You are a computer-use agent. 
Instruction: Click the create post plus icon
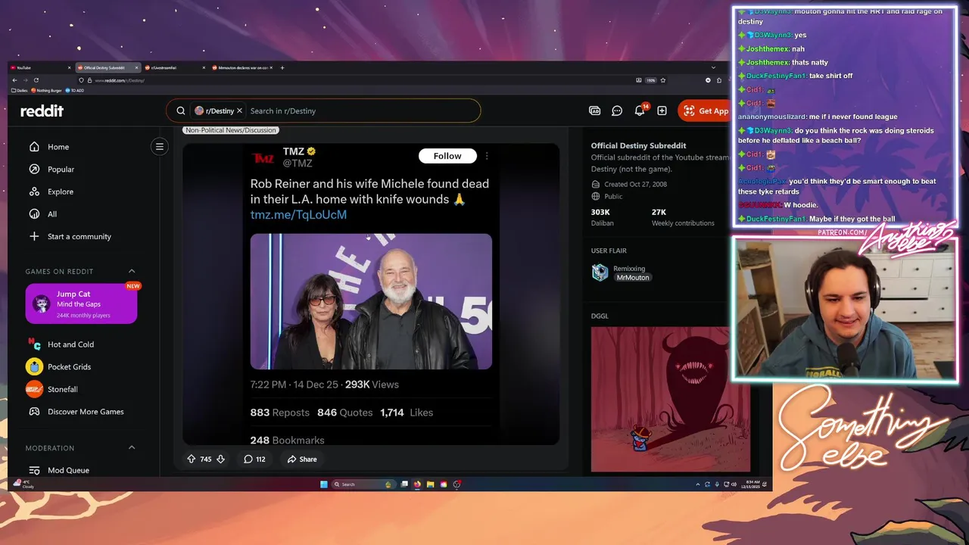point(662,111)
